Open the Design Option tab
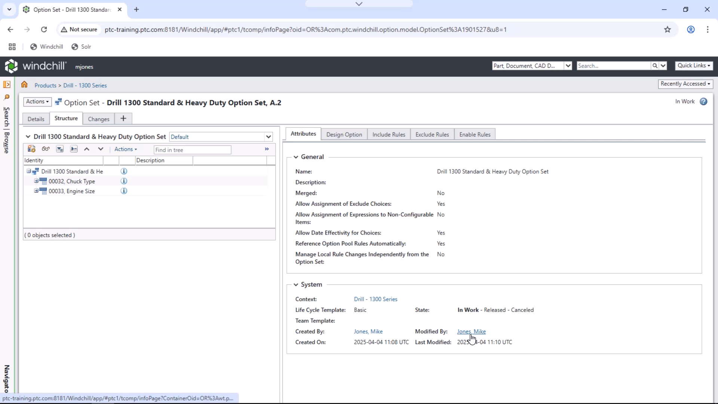718x404 pixels. (344, 134)
